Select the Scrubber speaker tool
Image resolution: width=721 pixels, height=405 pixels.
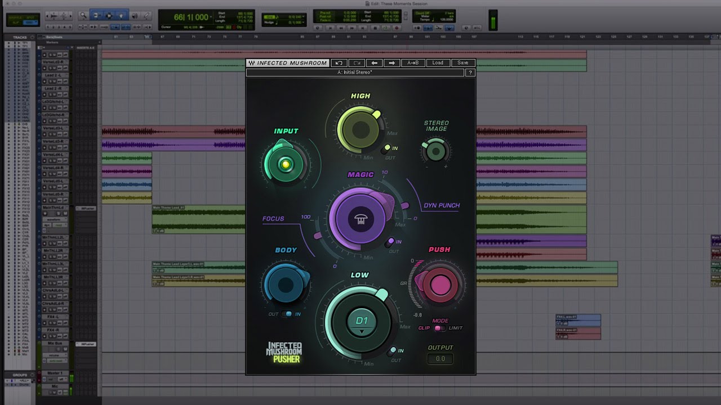(x=135, y=15)
